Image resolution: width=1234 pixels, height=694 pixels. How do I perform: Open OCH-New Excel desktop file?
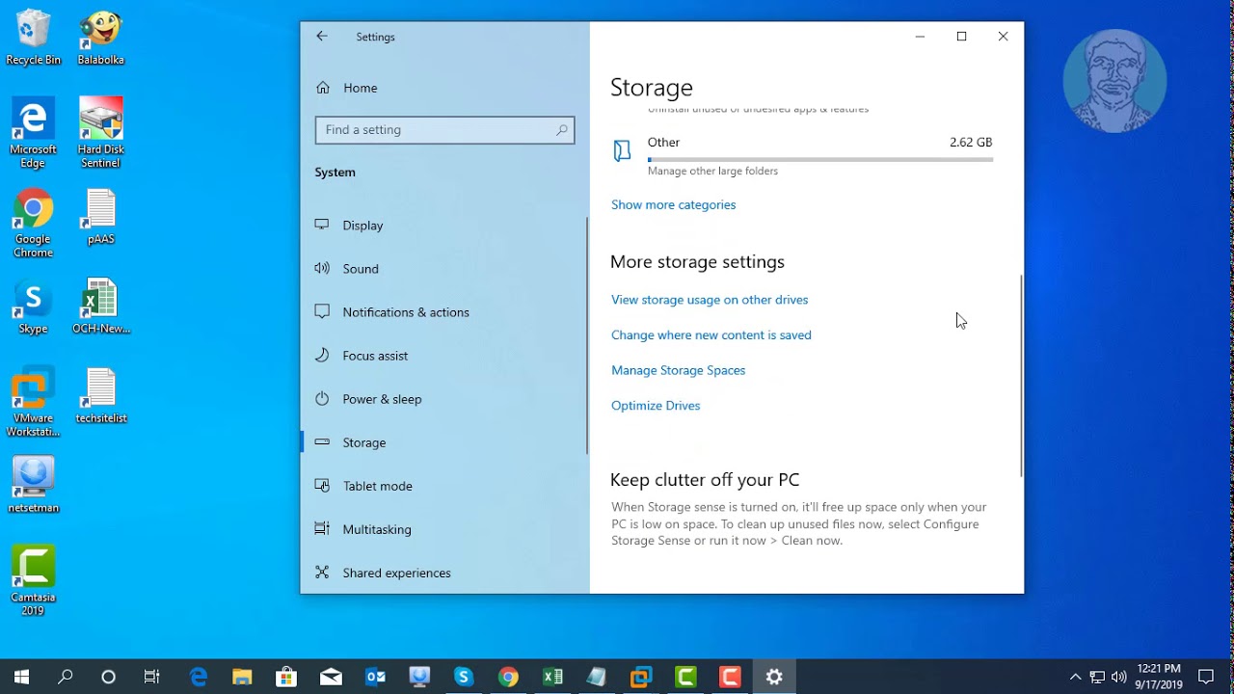[x=100, y=307]
